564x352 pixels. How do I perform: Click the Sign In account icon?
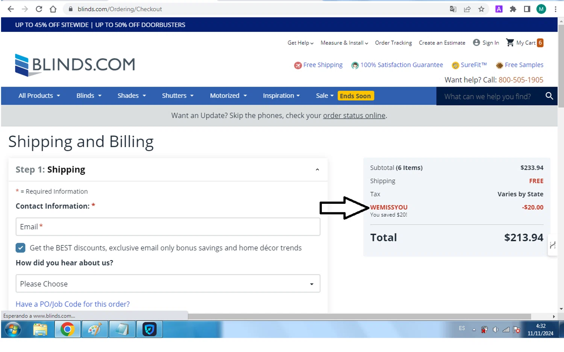pyautogui.click(x=476, y=42)
